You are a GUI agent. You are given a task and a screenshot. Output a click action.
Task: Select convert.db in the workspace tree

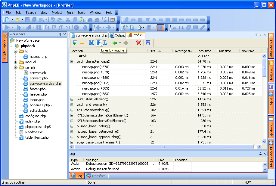pyautogui.click(x=36, y=73)
